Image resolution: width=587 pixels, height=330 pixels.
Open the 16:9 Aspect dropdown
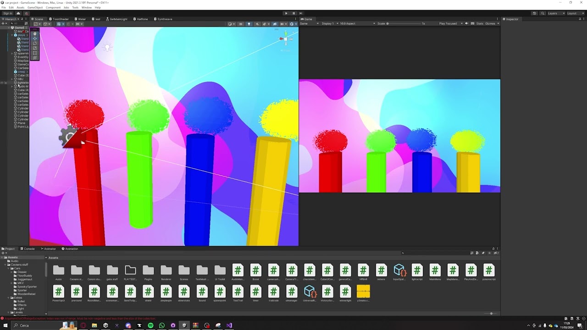point(358,24)
